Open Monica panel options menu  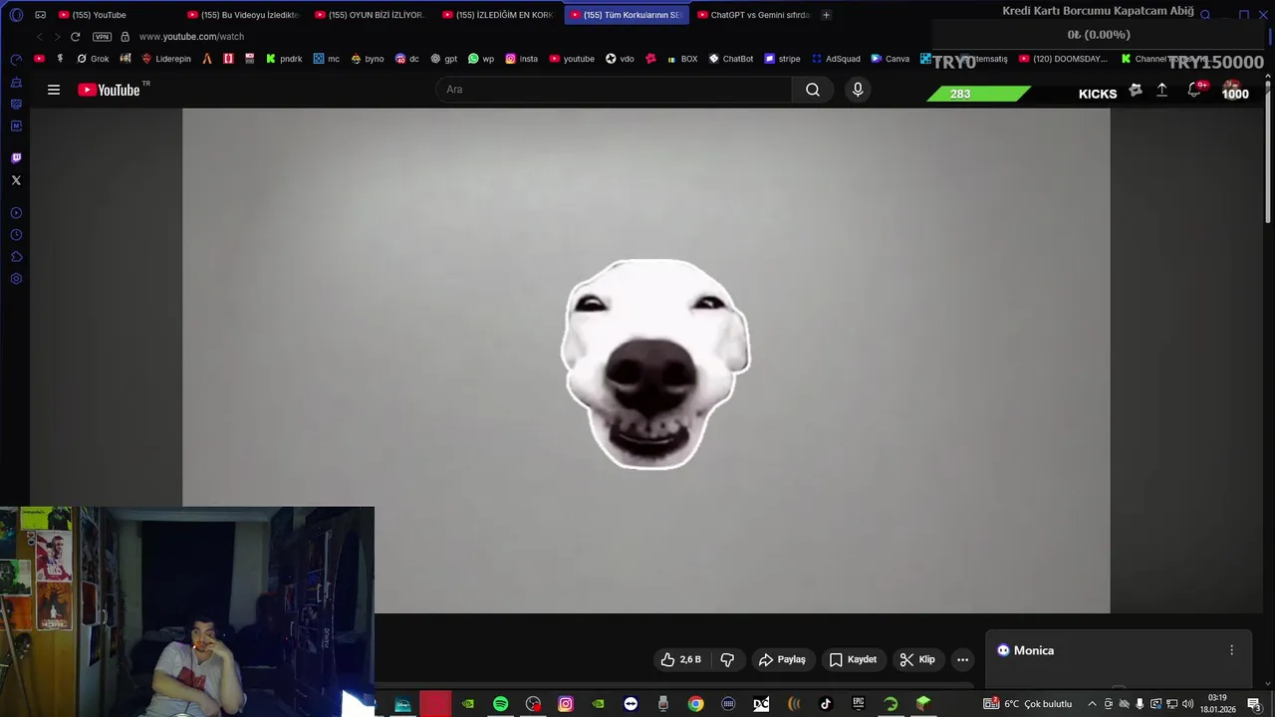click(1231, 650)
